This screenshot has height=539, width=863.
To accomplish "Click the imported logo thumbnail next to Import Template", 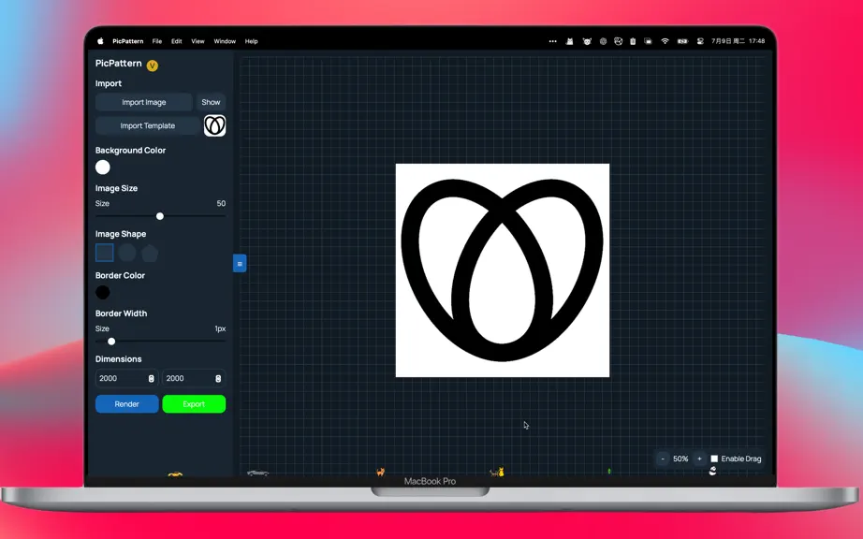I will (x=214, y=125).
